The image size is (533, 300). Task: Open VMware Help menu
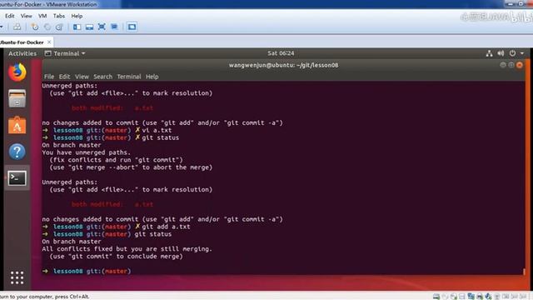77,16
